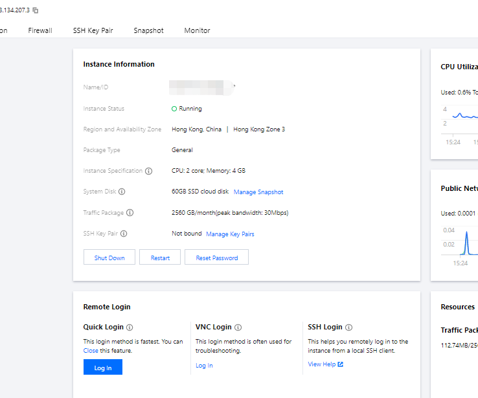The width and height of the screenshot is (478, 398).
Task: Click the Restart button
Action: tap(160, 258)
